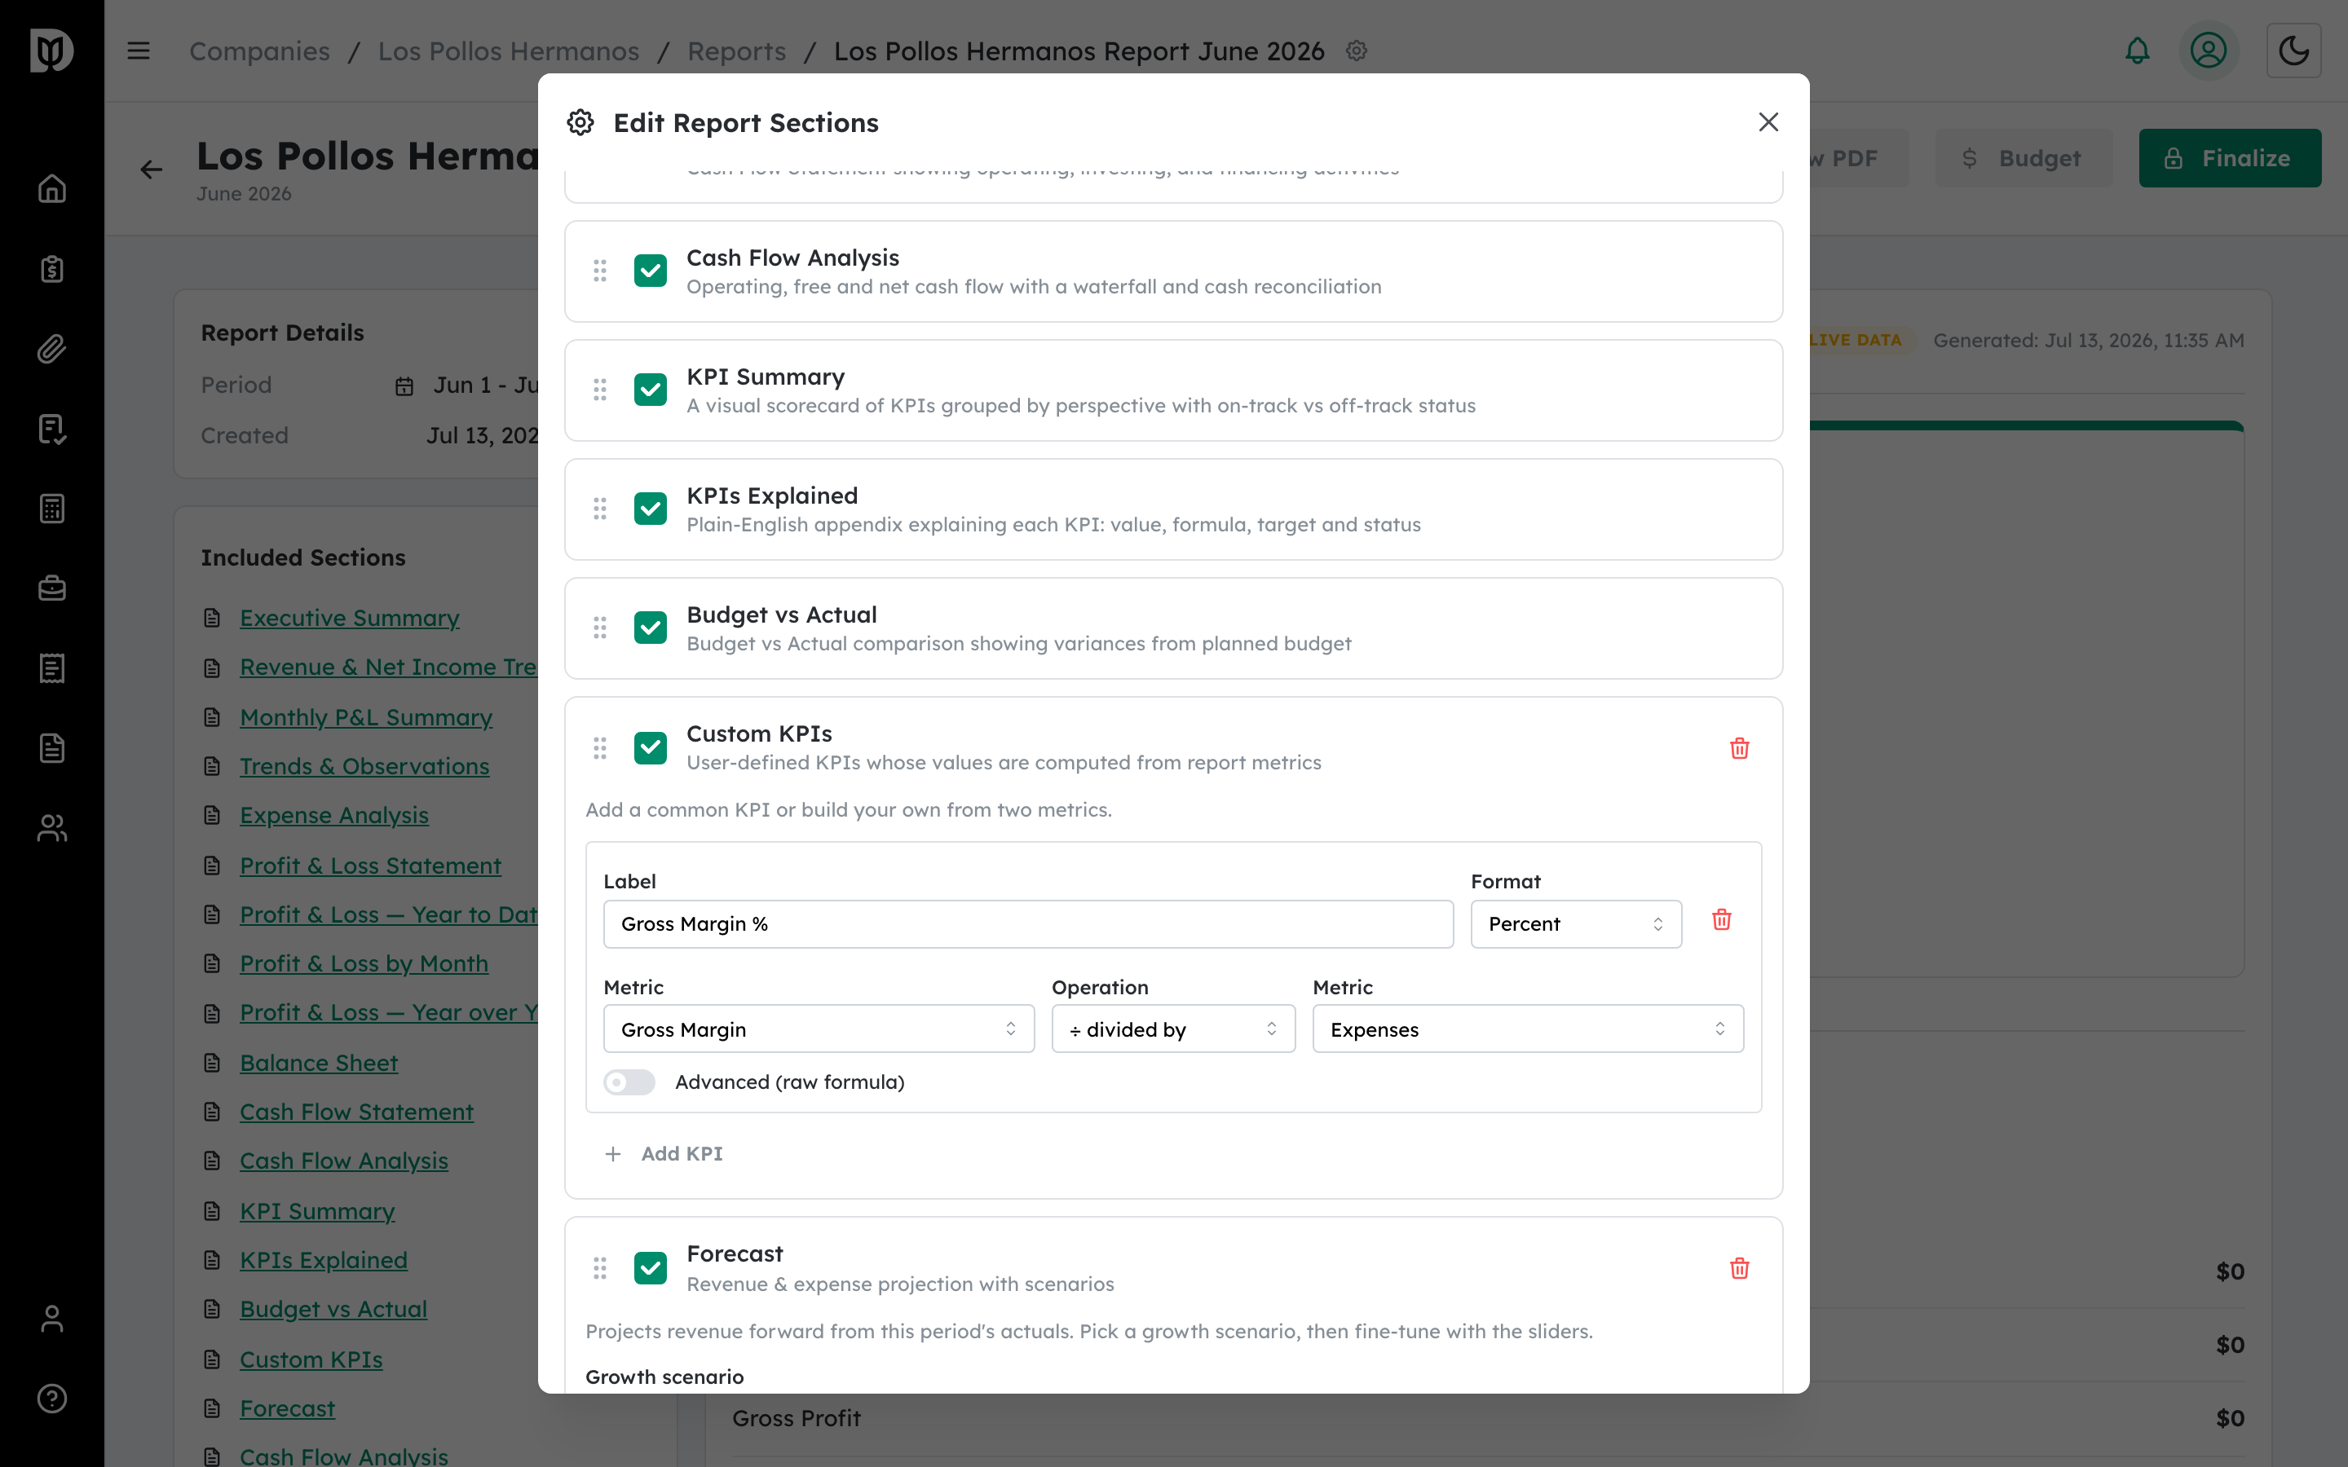
Task: Click the Generated Jul 13, 2026 timestamp
Action: (x=2088, y=341)
